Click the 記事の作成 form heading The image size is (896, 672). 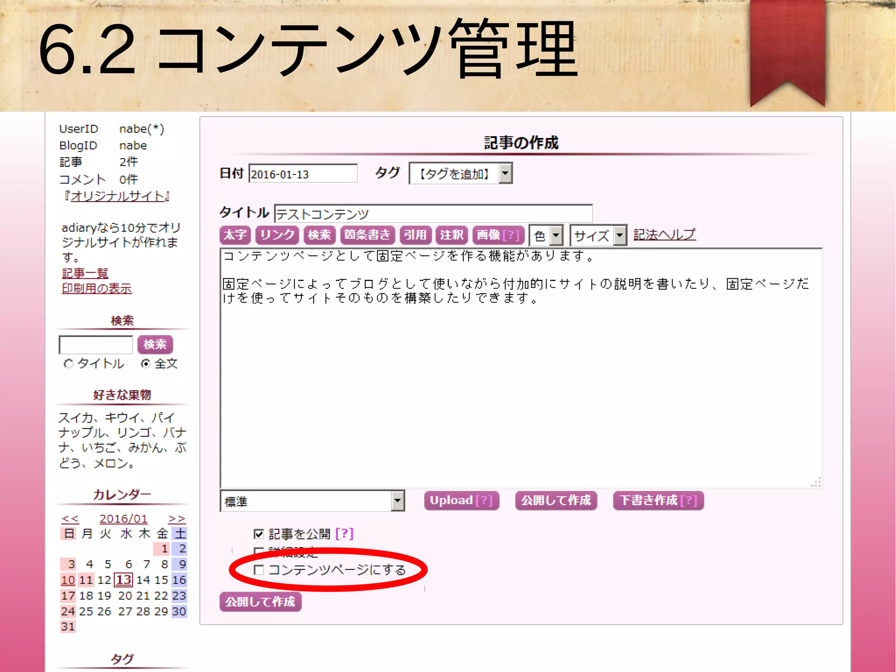521,143
